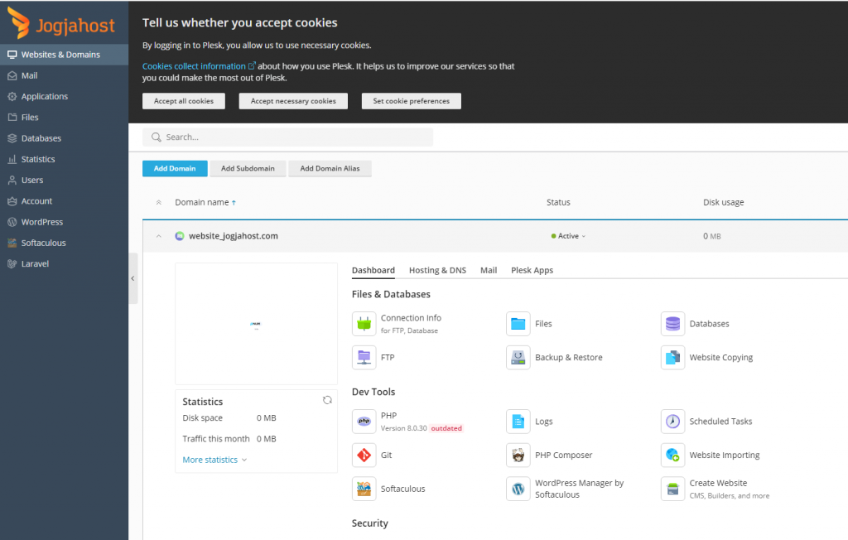This screenshot has width=848, height=540.
Task: Go to Laravel in sidebar
Action: [x=64, y=264]
